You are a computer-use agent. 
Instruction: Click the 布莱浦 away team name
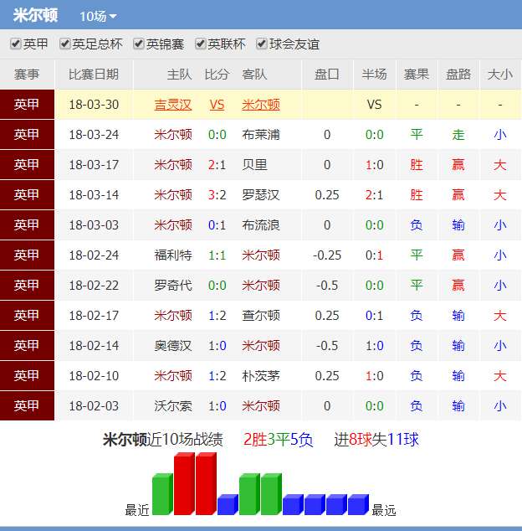(261, 135)
